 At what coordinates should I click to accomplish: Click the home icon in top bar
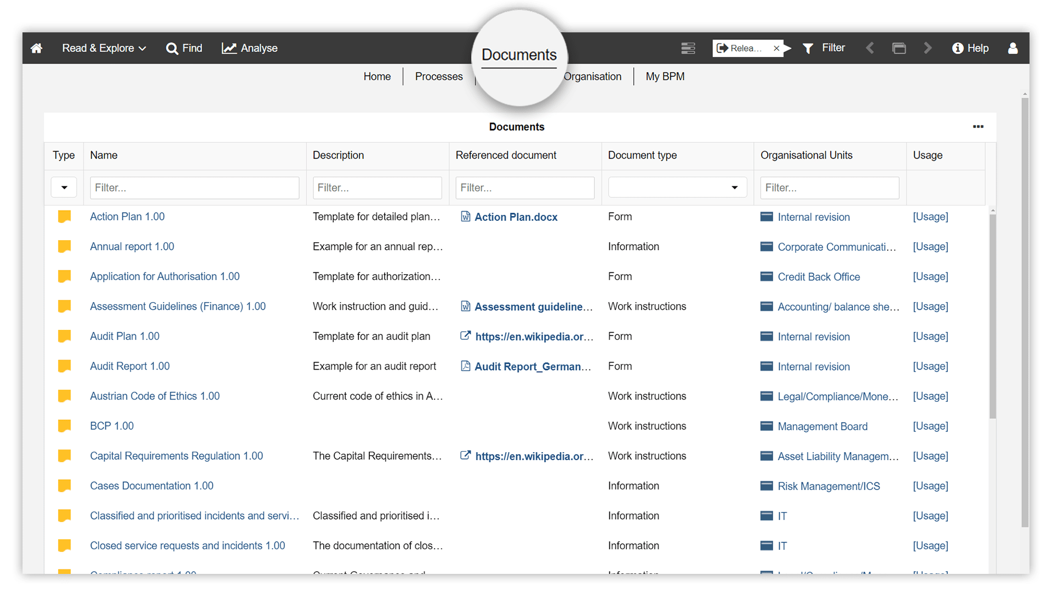pos(37,48)
